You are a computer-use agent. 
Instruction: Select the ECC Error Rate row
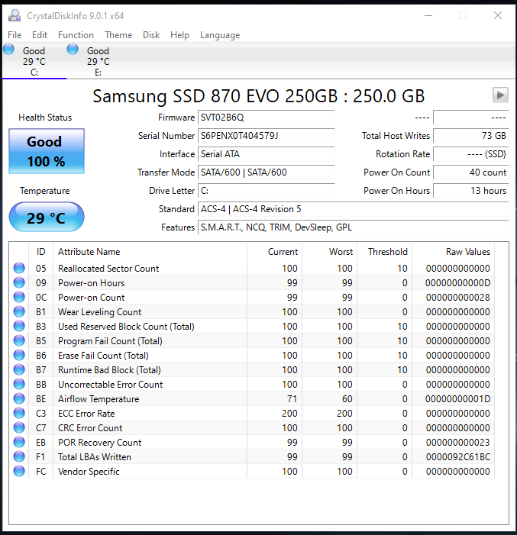[x=252, y=413]
